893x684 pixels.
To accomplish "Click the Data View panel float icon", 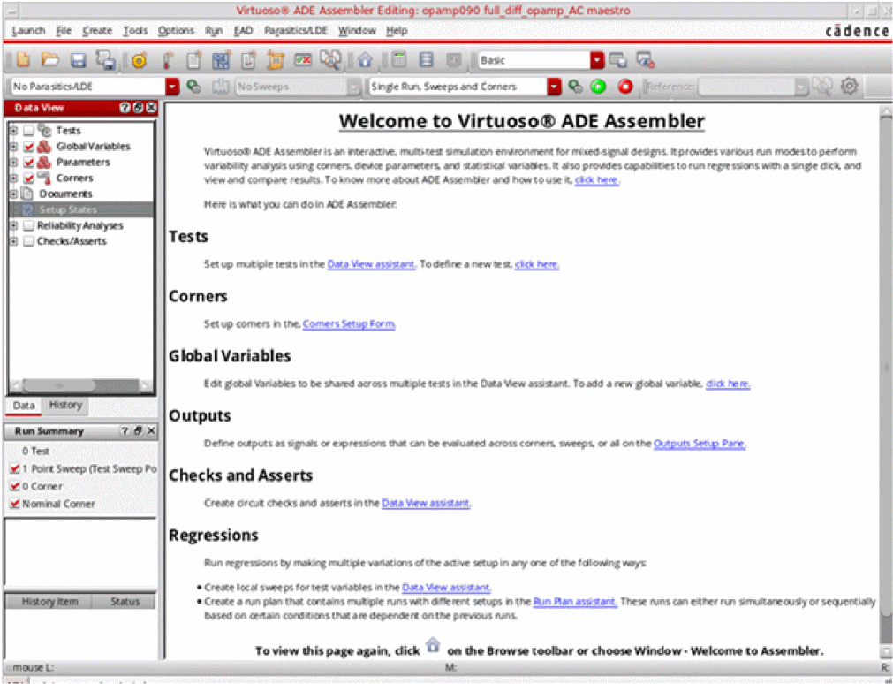I will point(138,108).
